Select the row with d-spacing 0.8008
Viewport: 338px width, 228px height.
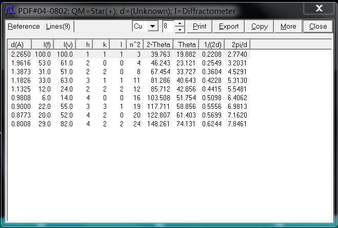pos(129,124)
